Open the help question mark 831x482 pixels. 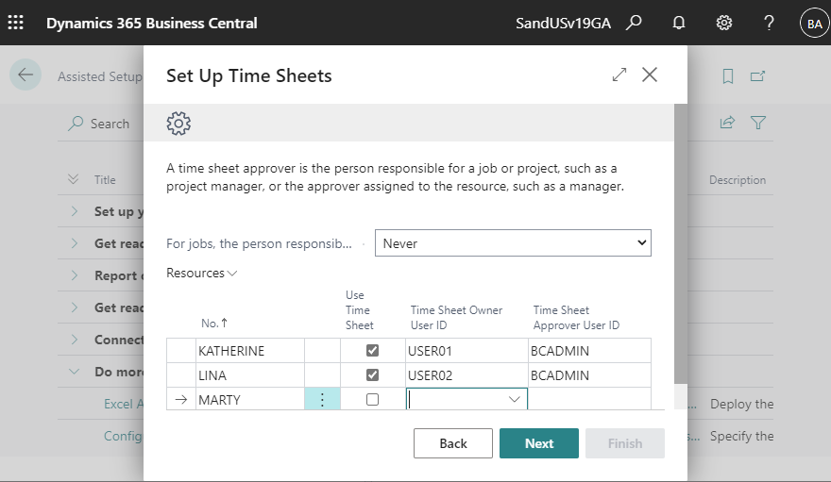(x=769, y=23)
